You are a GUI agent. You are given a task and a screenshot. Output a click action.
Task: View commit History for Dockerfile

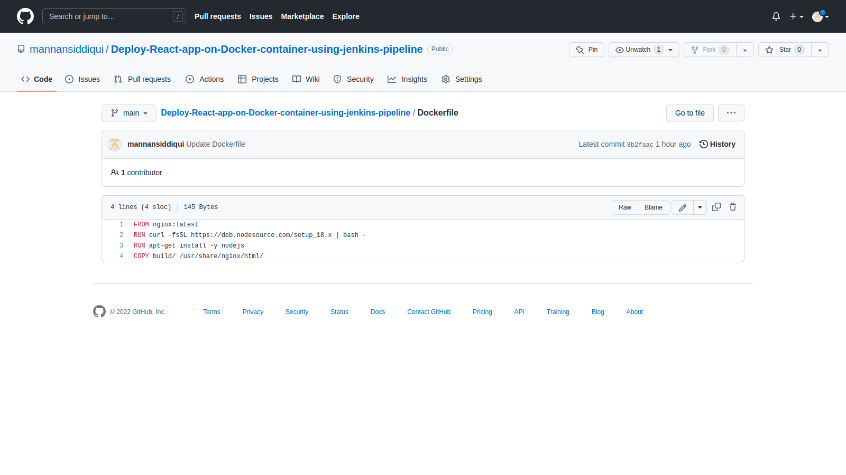(717, 144)
